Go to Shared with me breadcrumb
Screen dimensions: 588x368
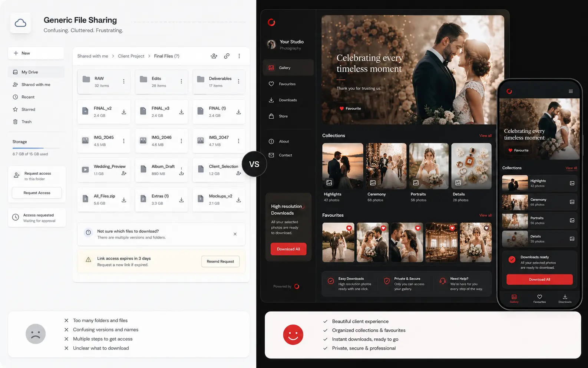[93, 56]
